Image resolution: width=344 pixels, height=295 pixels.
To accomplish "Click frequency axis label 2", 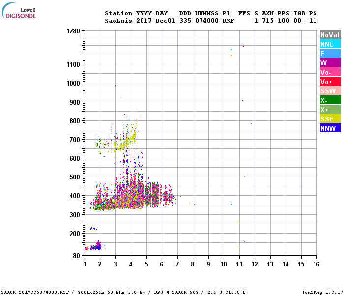I will (x=100, y=264).
